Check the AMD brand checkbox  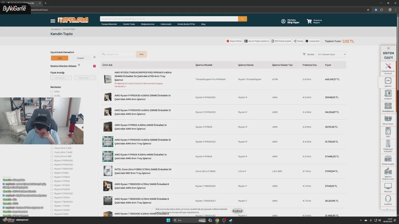(52, 92)
